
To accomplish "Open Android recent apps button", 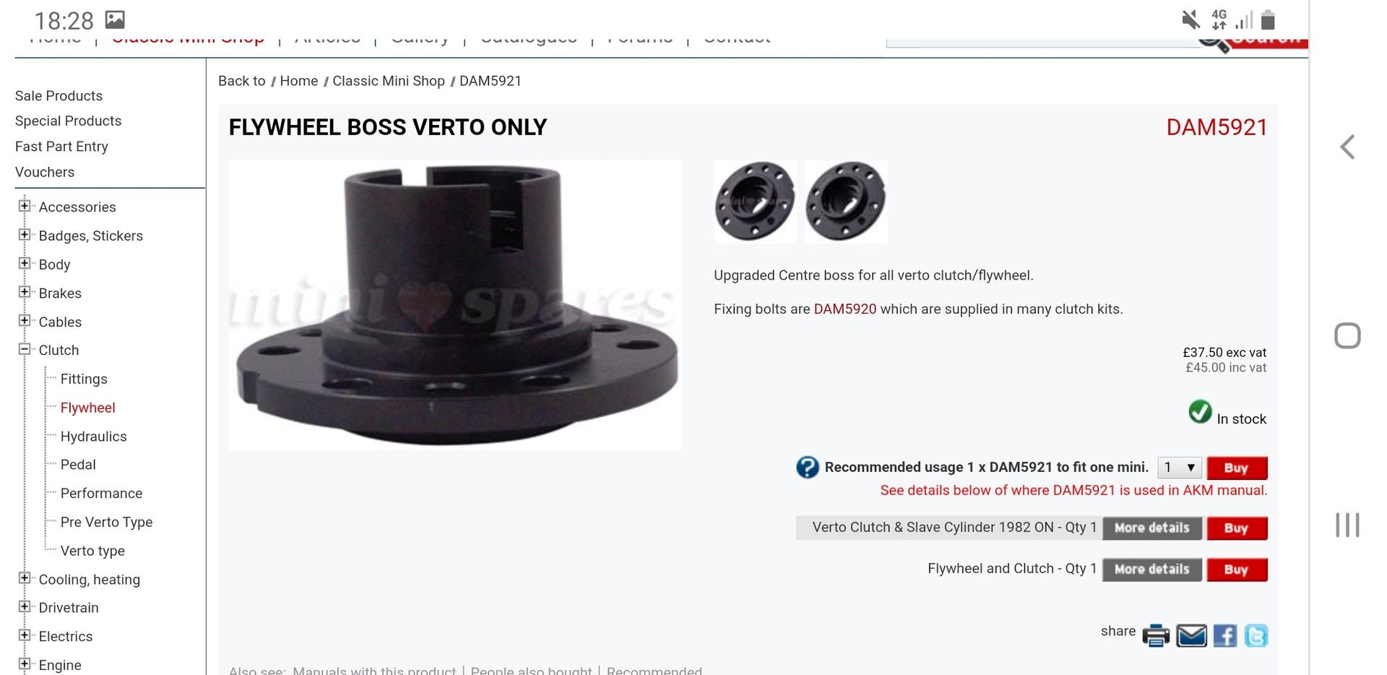I will [x=1347, y=525].
